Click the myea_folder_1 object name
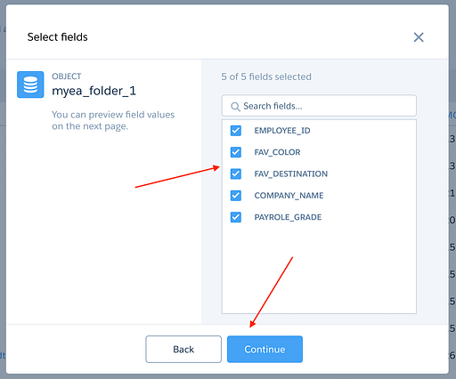 pyautogui.click(x=94, y=91)
